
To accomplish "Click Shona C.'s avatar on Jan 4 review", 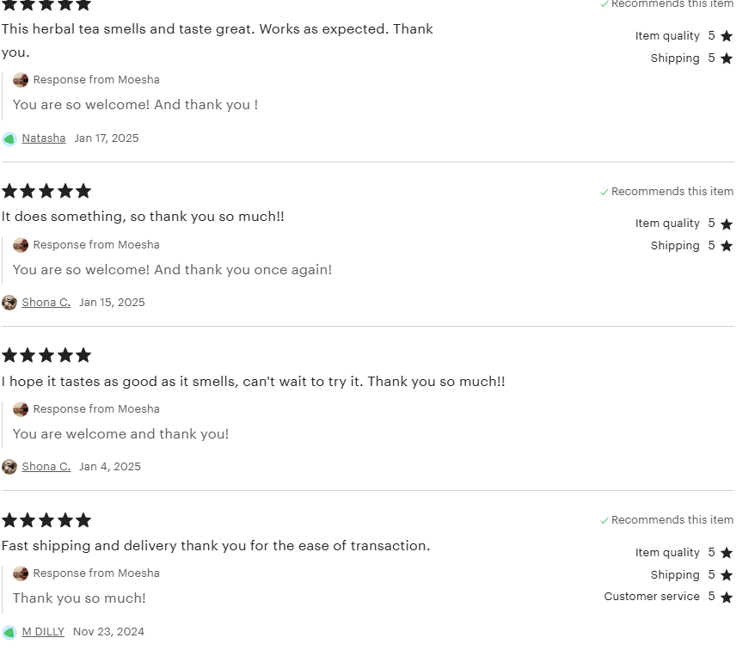I will pyautogui.click(x=9, y=467).
